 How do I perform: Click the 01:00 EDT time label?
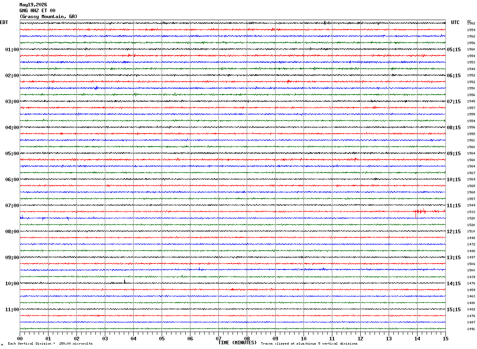pyautogui.click(x=12, y=50)
